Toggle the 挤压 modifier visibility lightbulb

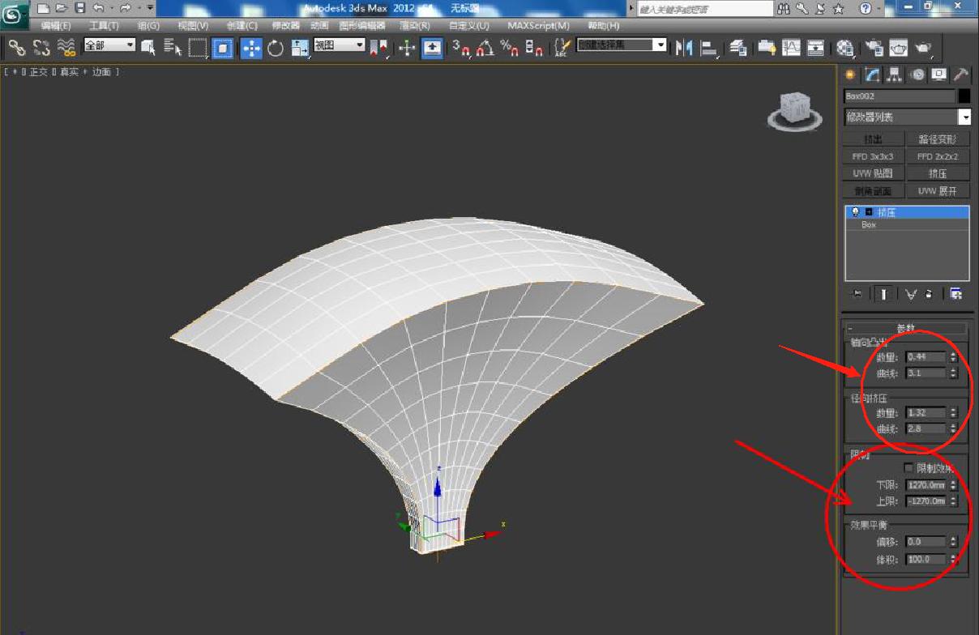tap(855, 212)
